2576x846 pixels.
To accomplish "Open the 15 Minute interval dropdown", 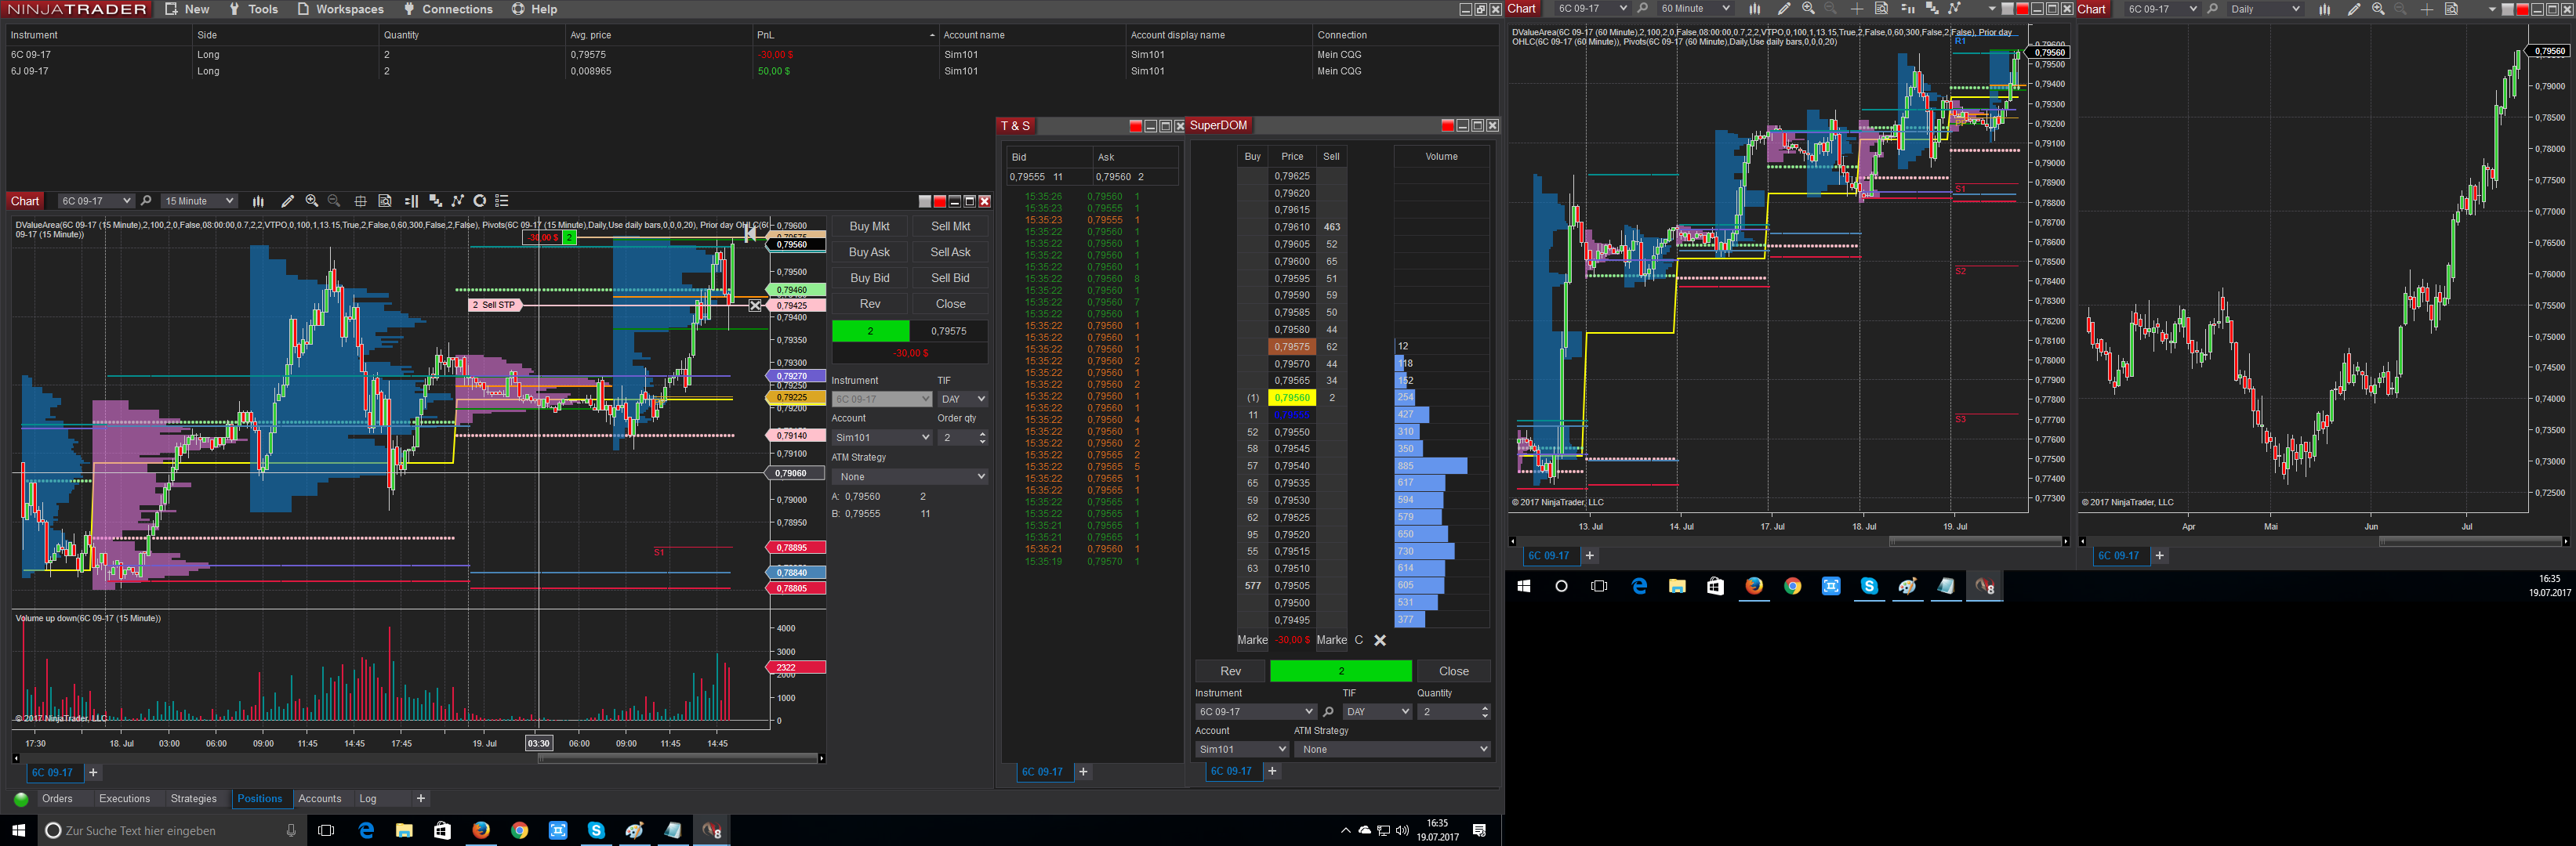I will point(199,201).
